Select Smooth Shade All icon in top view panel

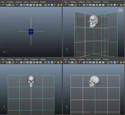point(49,5)
